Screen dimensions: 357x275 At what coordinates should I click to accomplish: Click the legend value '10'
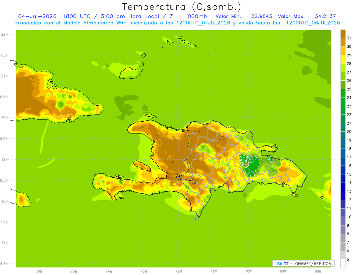349,217
